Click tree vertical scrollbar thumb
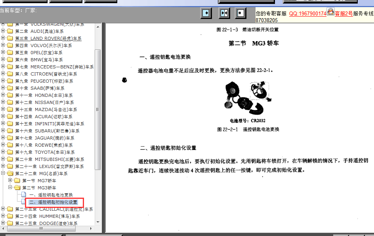 (x=97, y=110)
